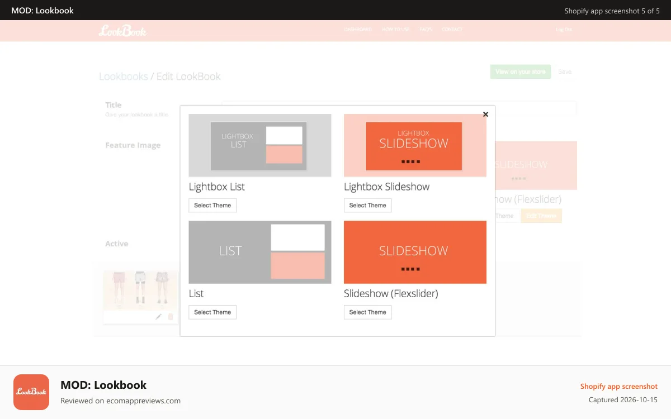Click 'Shopify app screenshot 5 of 5' text
671x419 pixels.
tap(612, 11)
